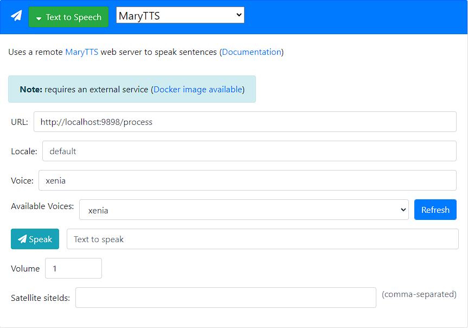Click the Speak button

tap(35, 239)
